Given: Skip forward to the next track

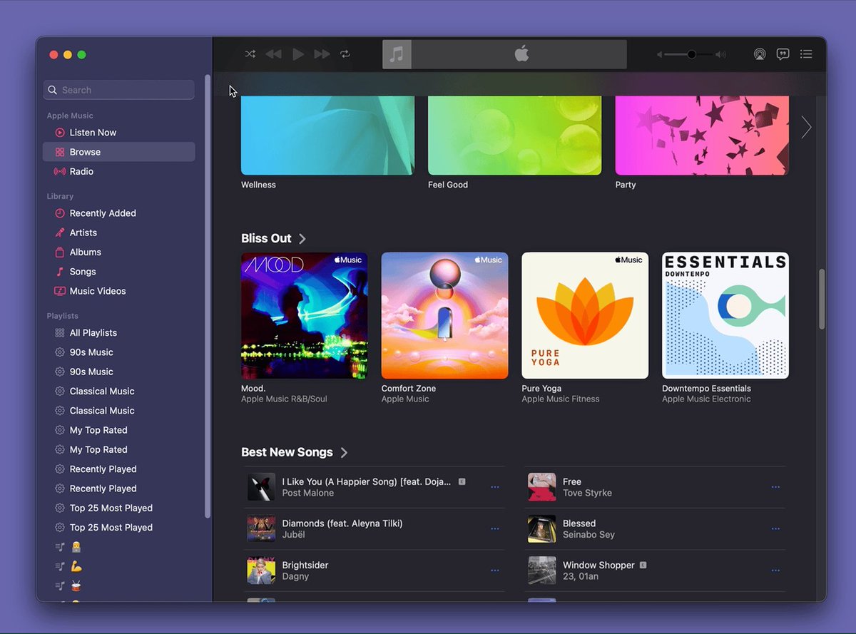Looking at the screenshot, I should coord(322,54).
